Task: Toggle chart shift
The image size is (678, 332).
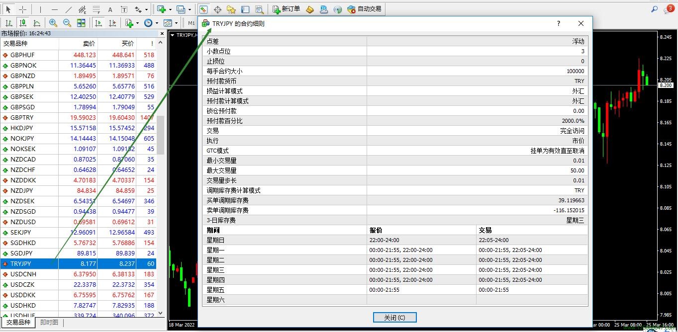Action: tap(113, 23)
